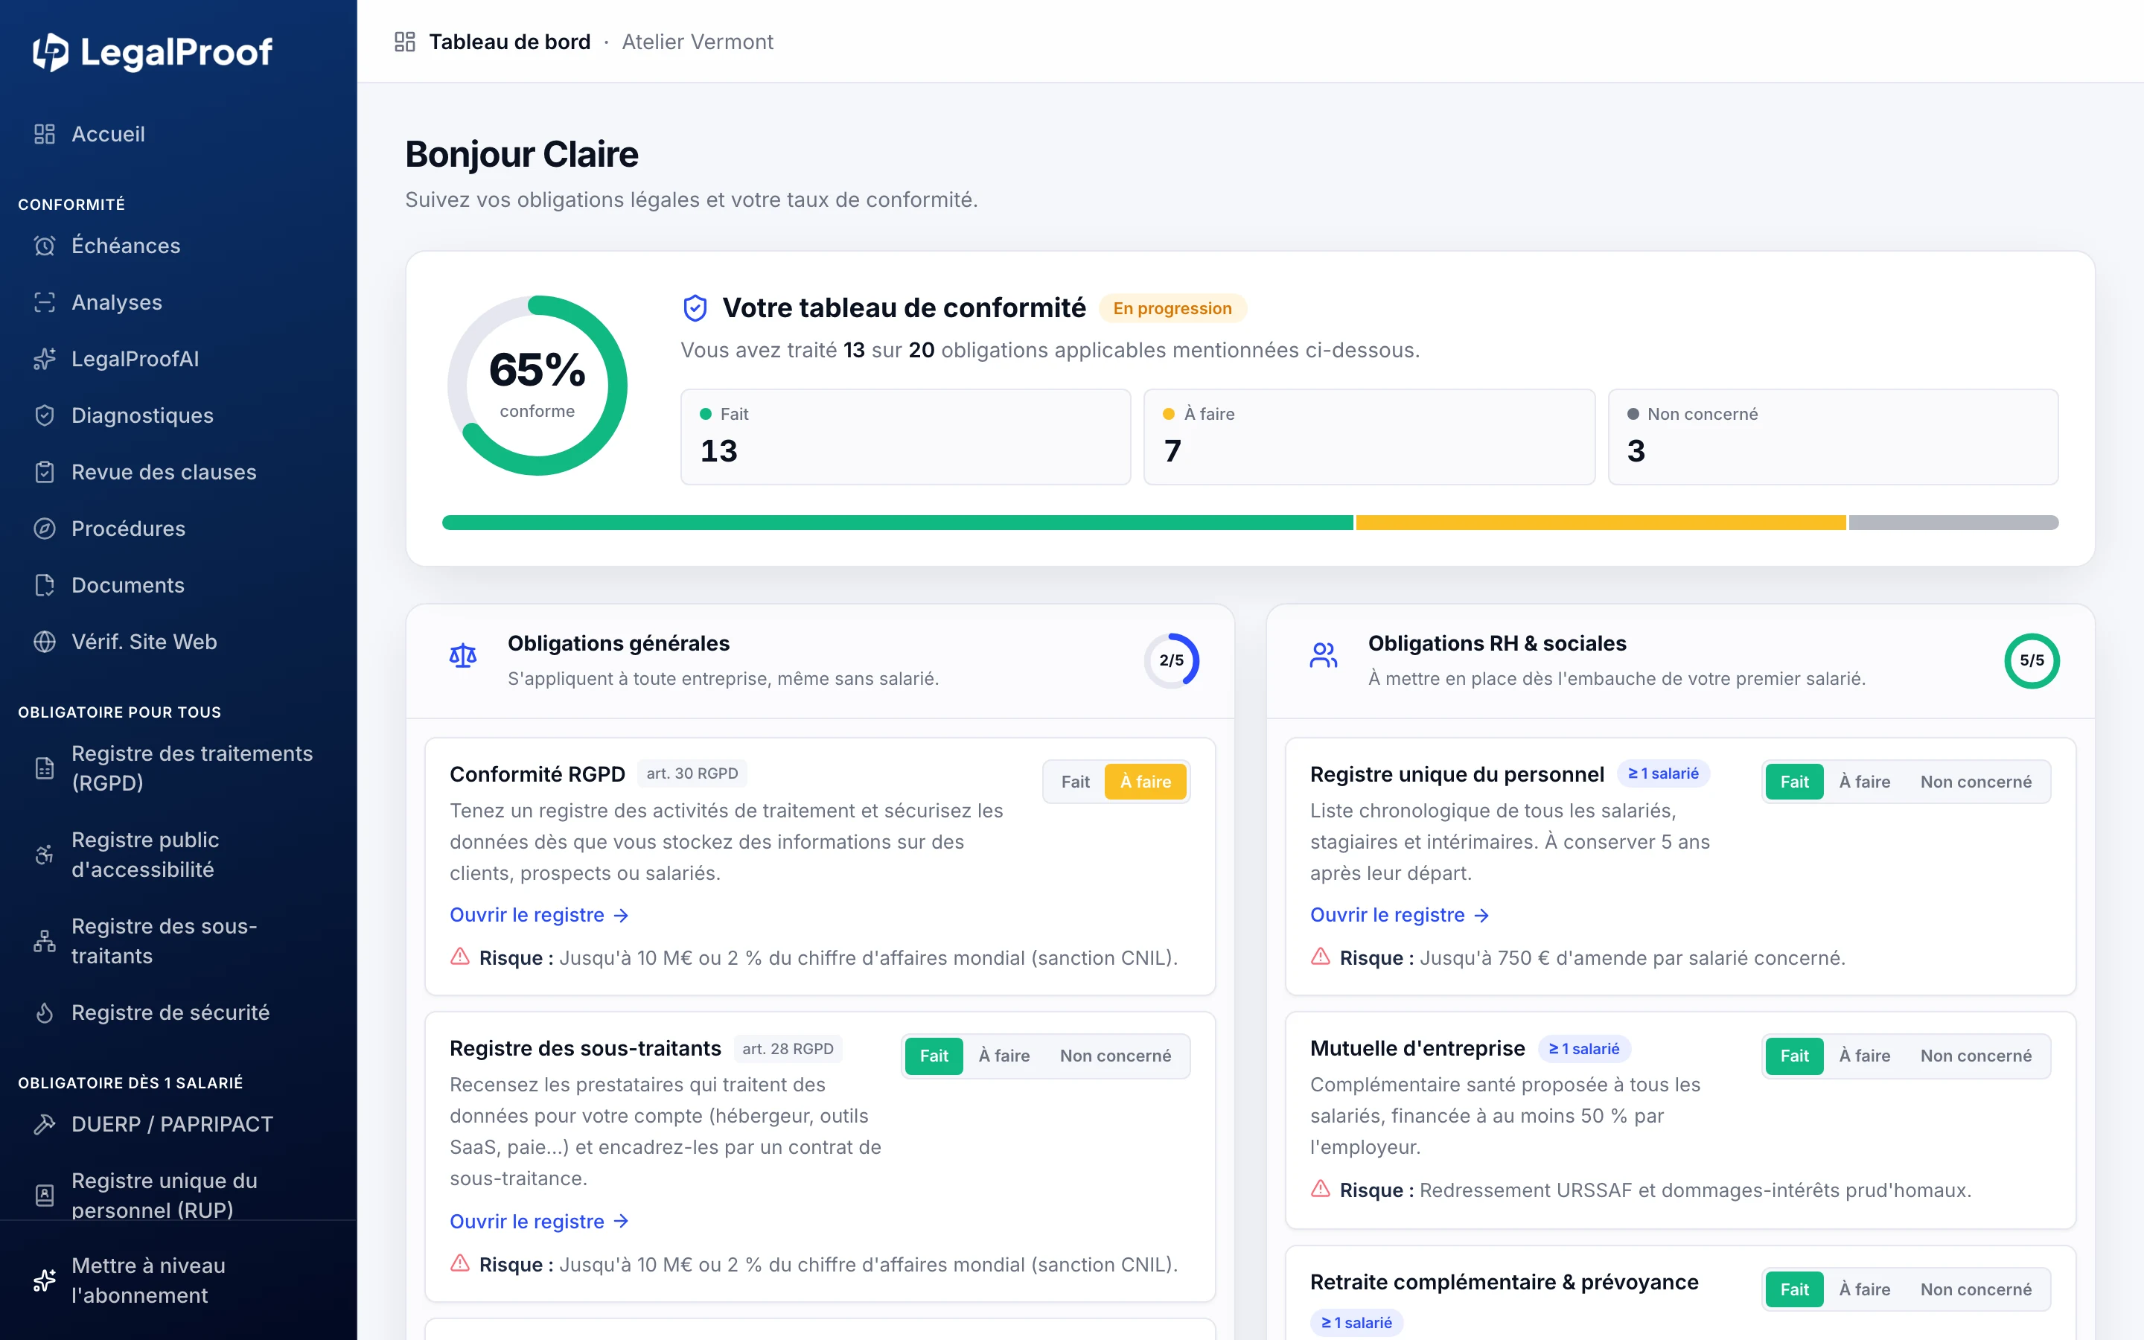The width and height of the screenshot is (2144, 1340).
Task: Click the Documents file icon
Action: pyautogui.click(x=45, y=585)
